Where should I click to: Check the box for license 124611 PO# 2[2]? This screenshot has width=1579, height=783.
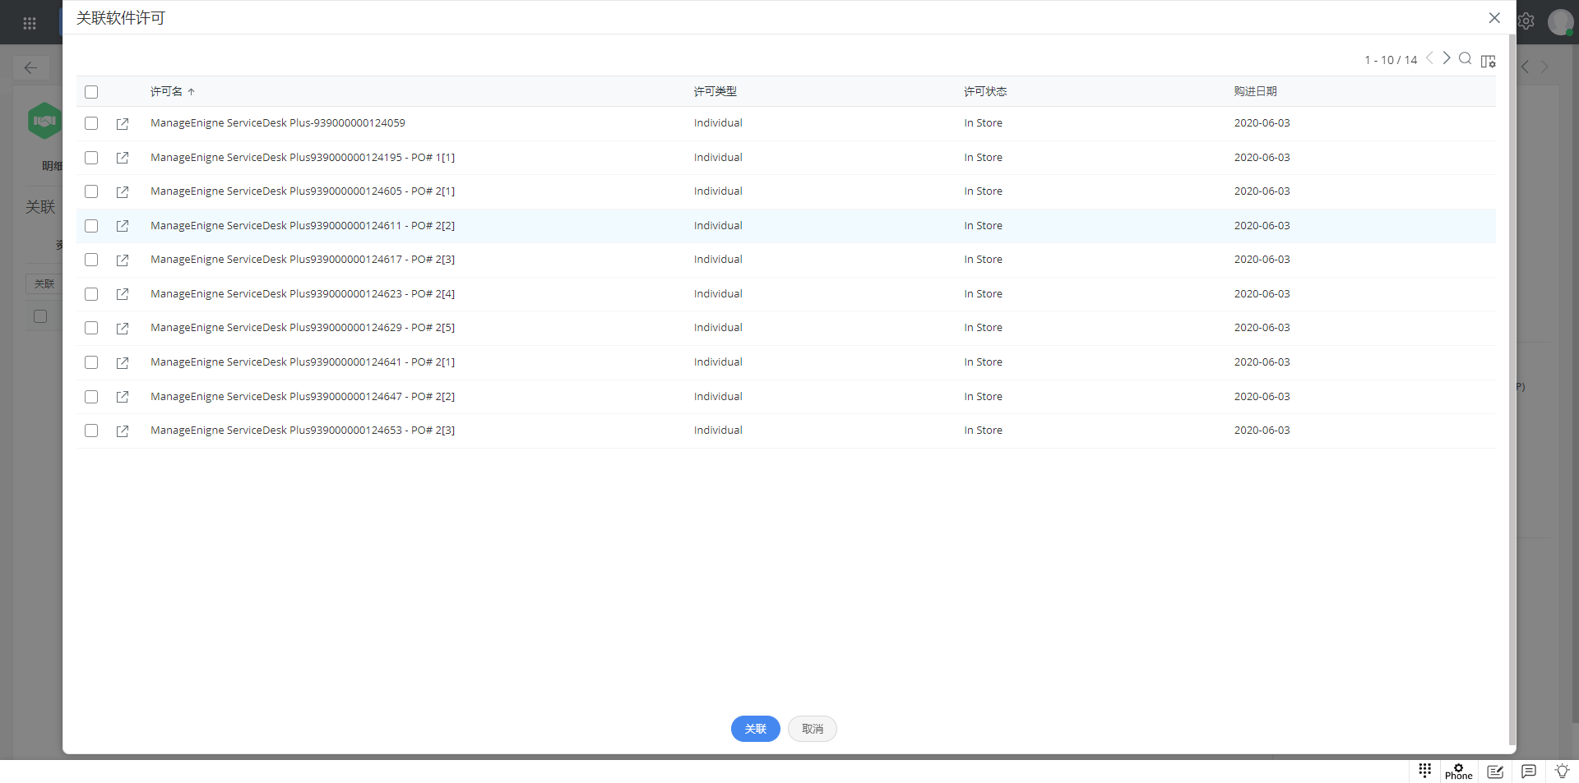pyautogui.click(x=91, y=226)
